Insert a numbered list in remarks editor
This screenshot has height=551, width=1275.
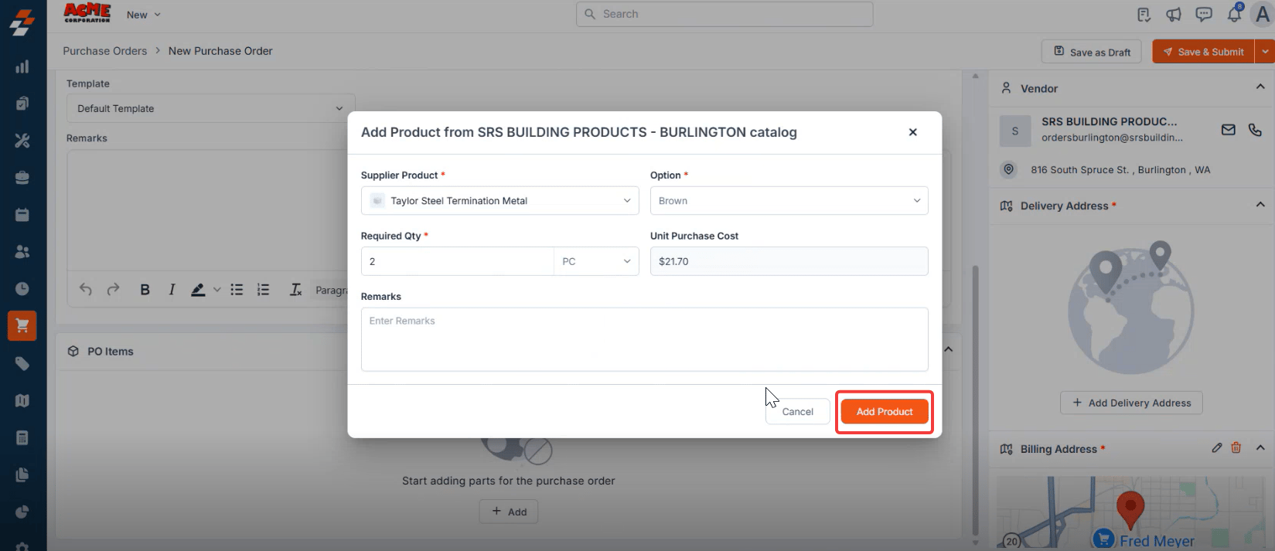pyautogui.click(x=263, y=290)
